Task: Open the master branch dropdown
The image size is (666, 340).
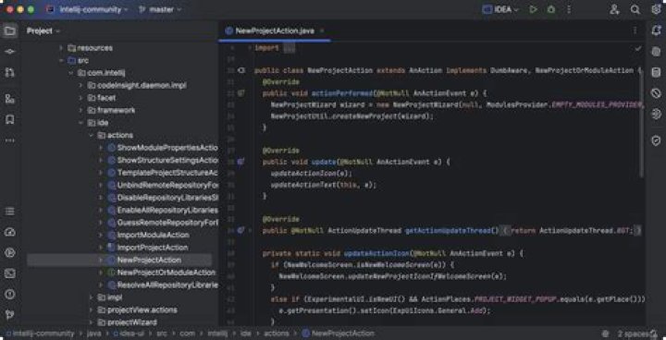Action: point(160,9)
